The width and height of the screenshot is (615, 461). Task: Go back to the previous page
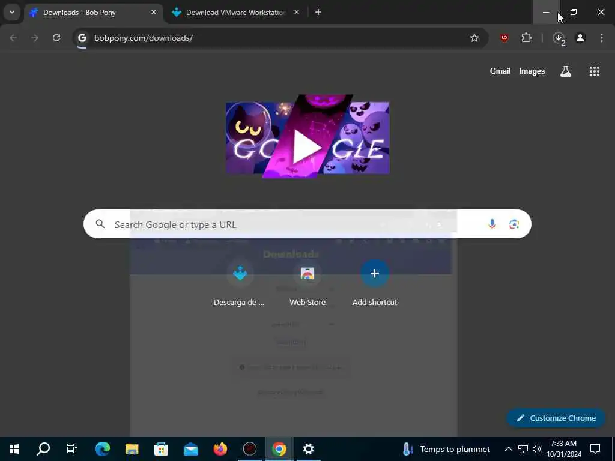tap(13, 38)
